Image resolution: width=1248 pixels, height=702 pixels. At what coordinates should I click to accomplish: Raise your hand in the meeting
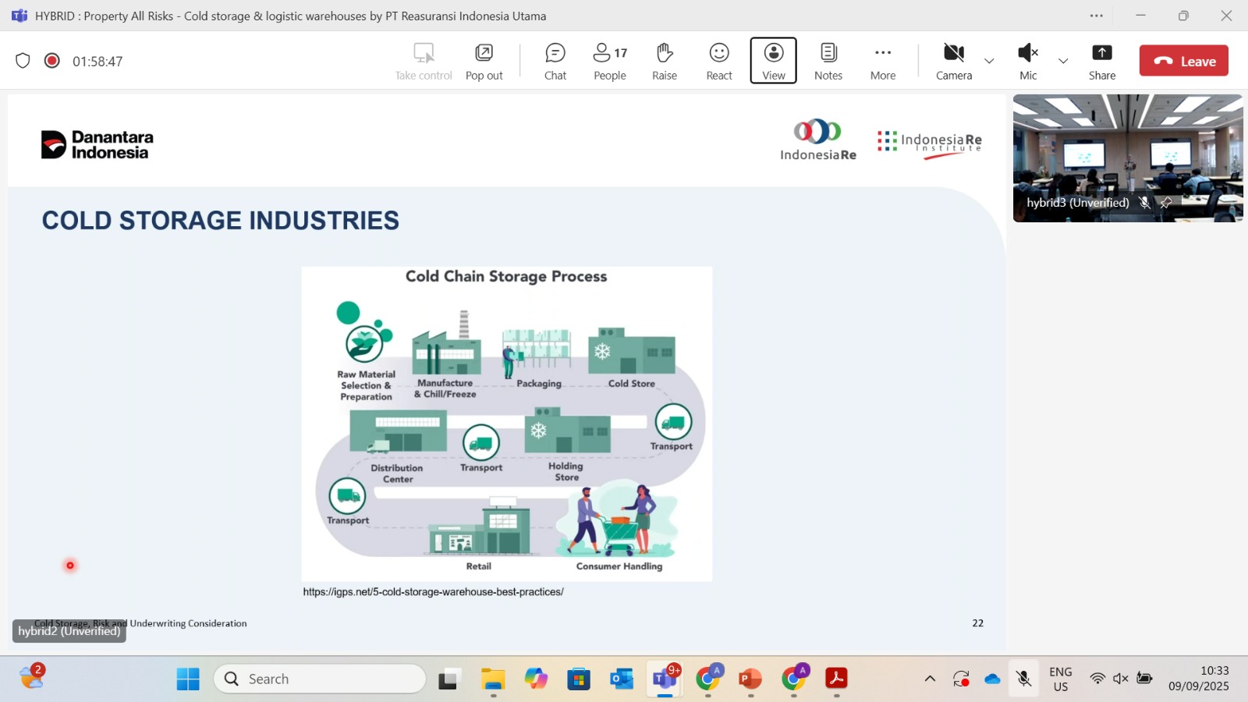click(x=664, y=61)
